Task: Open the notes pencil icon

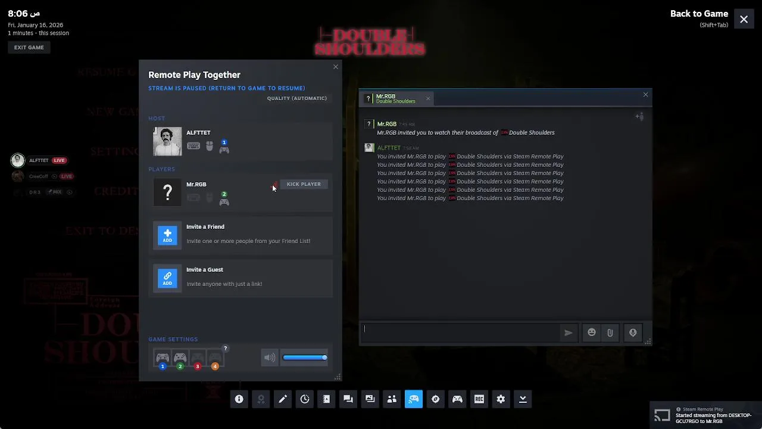Action: click(283, 399)
